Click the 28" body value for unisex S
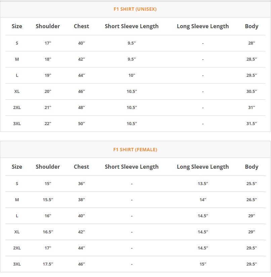Screen dimensions: 271x277 click(251, 43)
